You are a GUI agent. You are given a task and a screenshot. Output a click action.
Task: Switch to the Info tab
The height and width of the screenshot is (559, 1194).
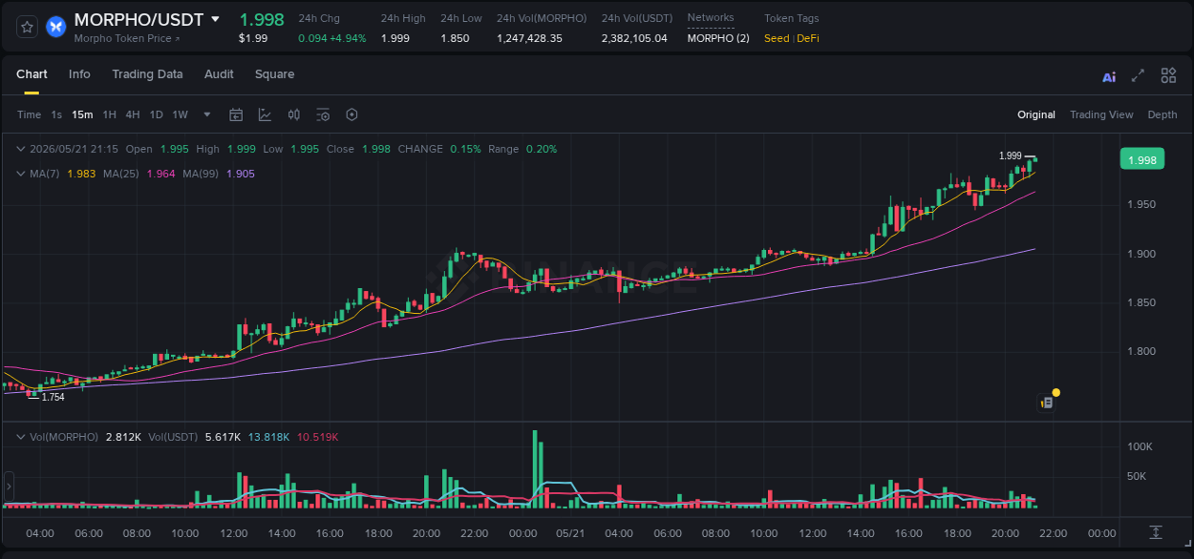click(79, 74)
